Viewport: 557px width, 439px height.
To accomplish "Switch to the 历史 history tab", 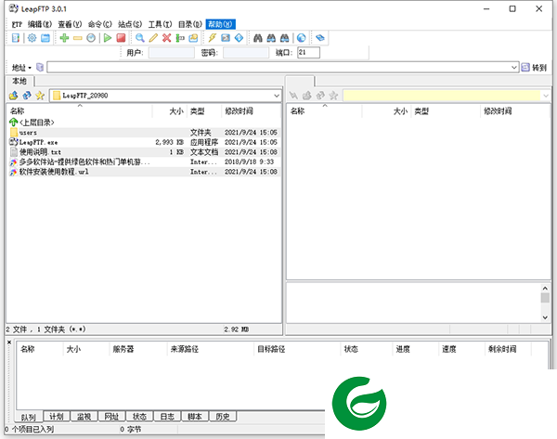I will (x=223, y=417).
